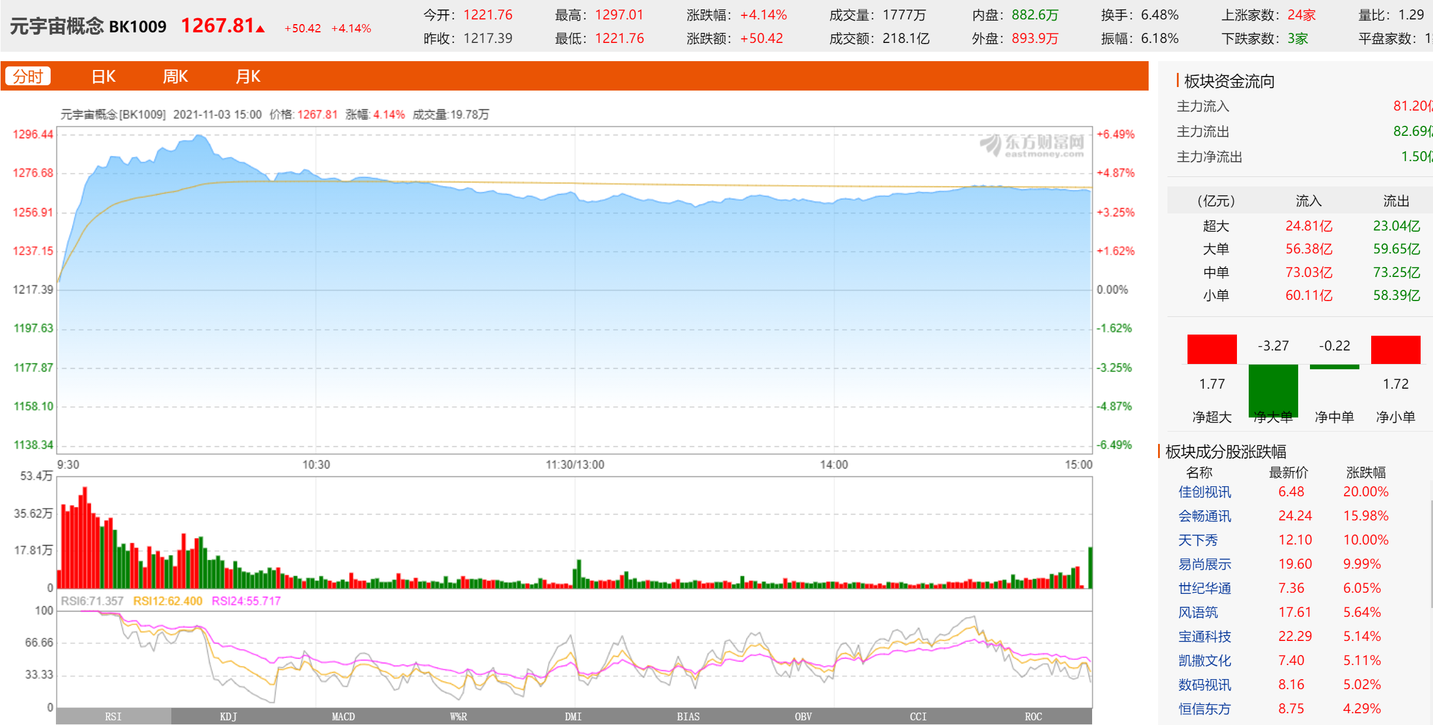Show the BIAS indicator
This screenshot has width=1433, height=725.
coord(688,716)
